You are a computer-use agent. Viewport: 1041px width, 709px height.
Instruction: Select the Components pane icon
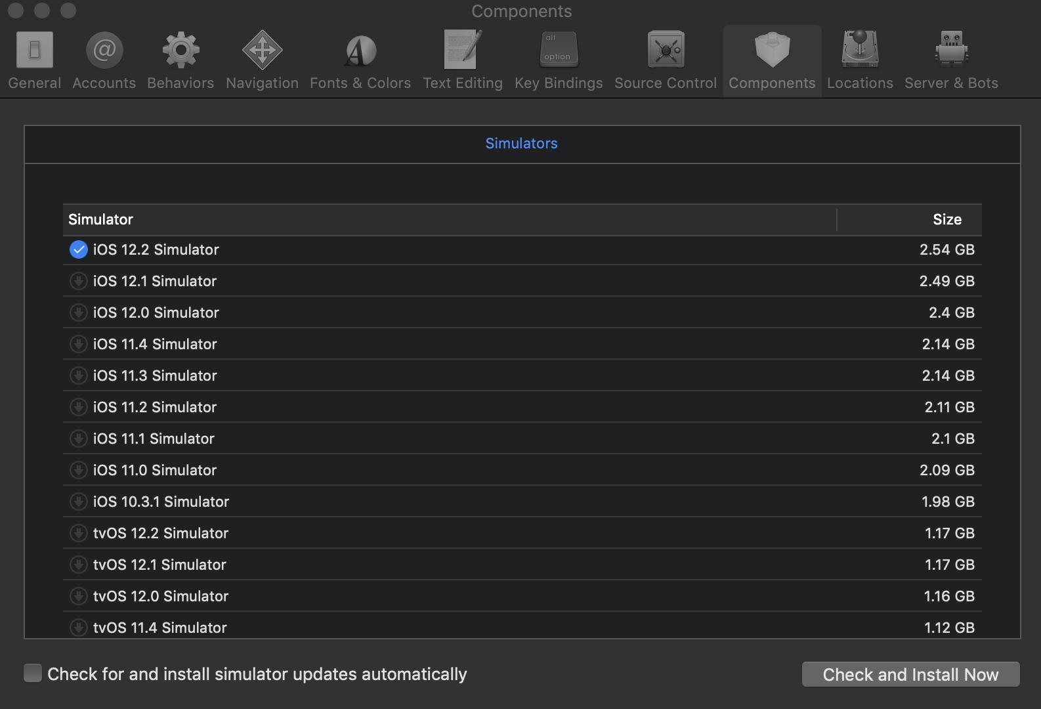(772, 60)
